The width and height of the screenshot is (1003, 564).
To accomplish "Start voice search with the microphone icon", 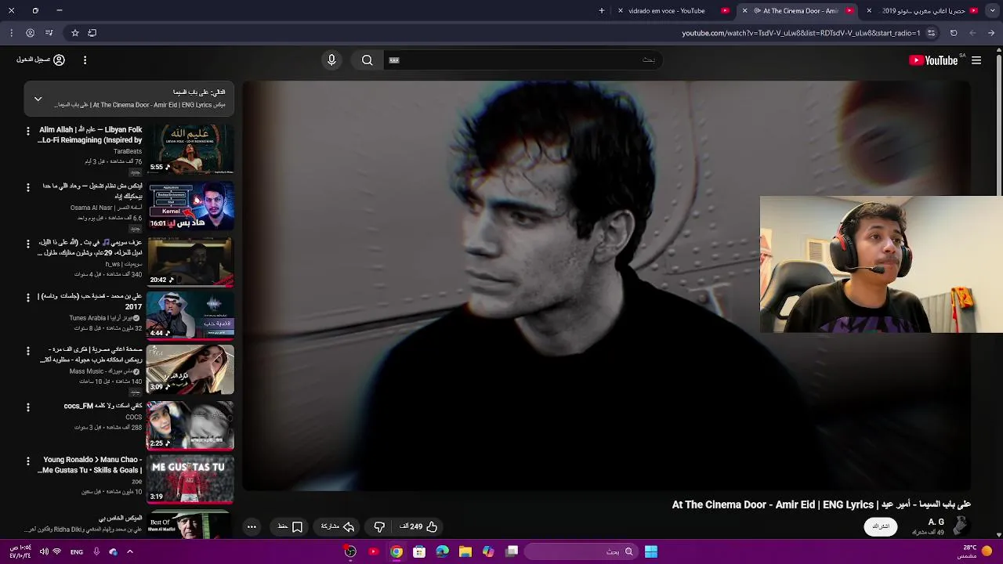I will (x=331, y=60).
